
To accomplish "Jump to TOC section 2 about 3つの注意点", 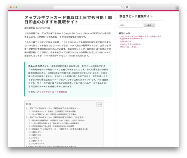I will 55,117.
